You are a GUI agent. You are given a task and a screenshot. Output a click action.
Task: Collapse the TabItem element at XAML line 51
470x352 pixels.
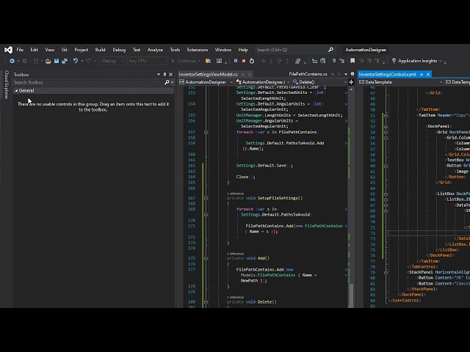click(x=386, y=115)
